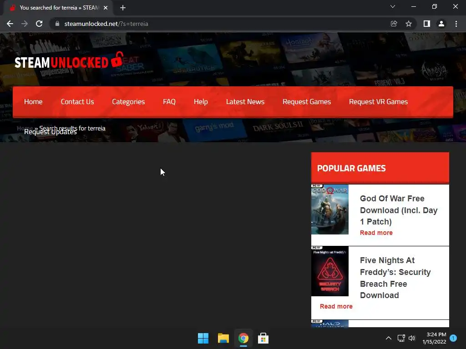Click the browser forward arrow
This screenshot has width=466, height=349.
point(25,24)
